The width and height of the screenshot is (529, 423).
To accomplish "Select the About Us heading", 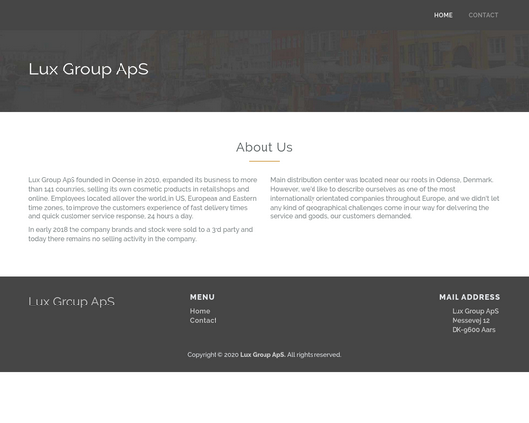I will click(264, 147).
